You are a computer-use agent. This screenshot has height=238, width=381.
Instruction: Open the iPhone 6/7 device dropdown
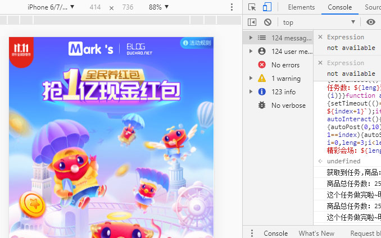coord(51,7)
